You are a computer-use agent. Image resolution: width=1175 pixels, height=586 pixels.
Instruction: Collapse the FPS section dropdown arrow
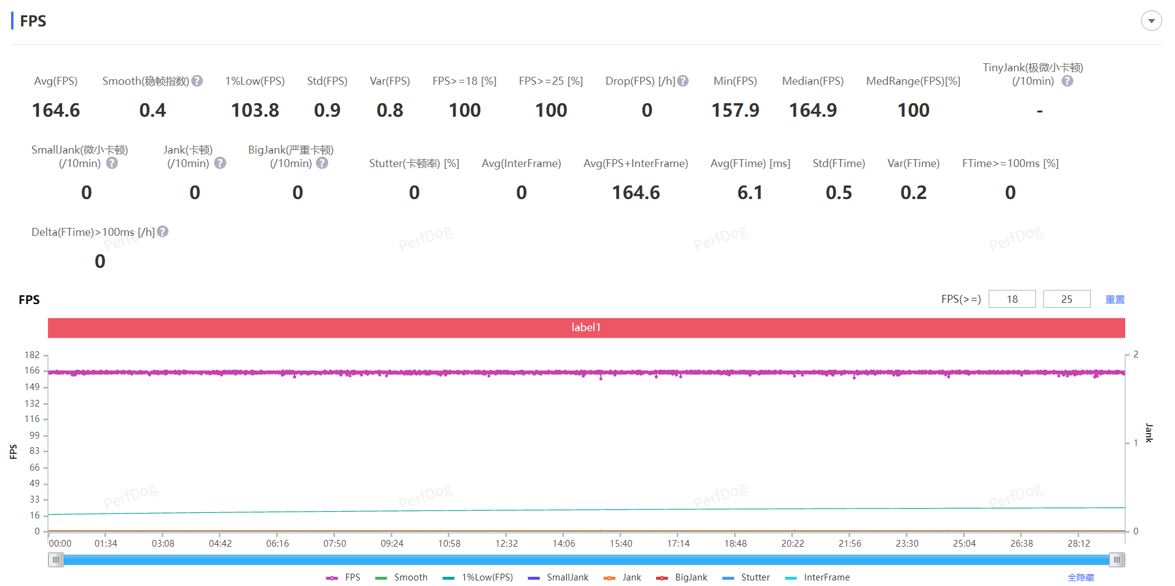tap(1151, 21)
